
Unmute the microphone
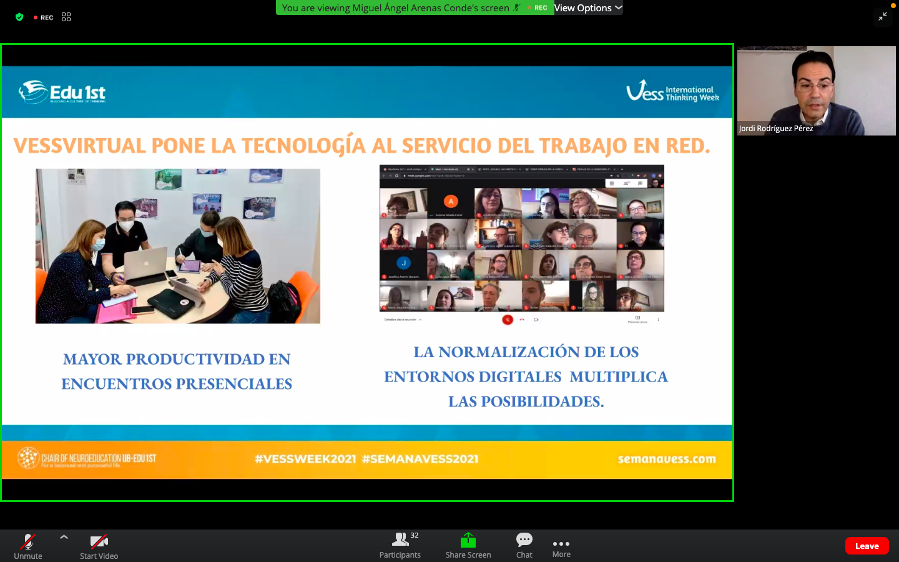pyautogui.click(x=28, y=545)
